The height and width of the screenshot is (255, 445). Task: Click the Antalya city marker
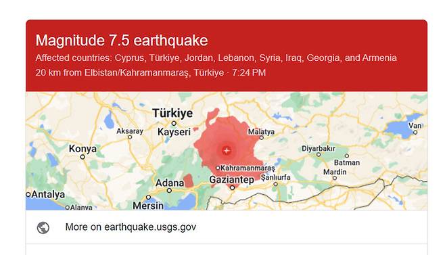point(28,195)
